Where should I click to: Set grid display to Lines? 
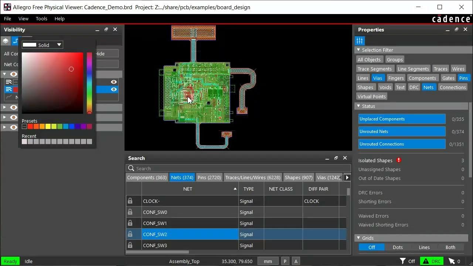pos(424,248)
